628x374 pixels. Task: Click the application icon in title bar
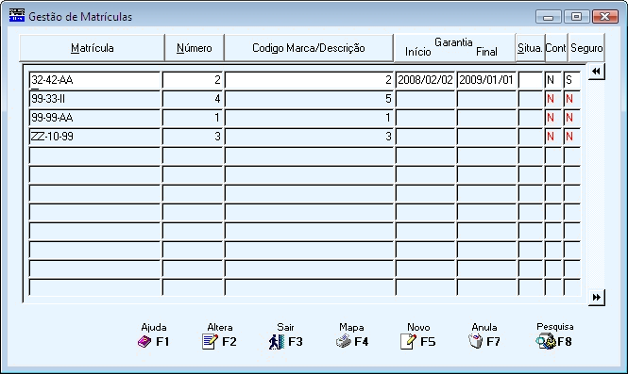pos(17,16)
